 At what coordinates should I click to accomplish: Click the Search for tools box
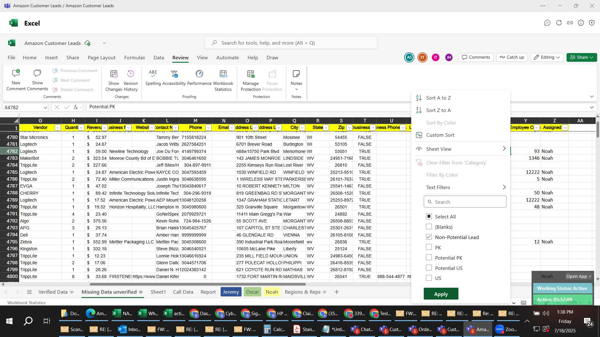click(x=291, y=43)
